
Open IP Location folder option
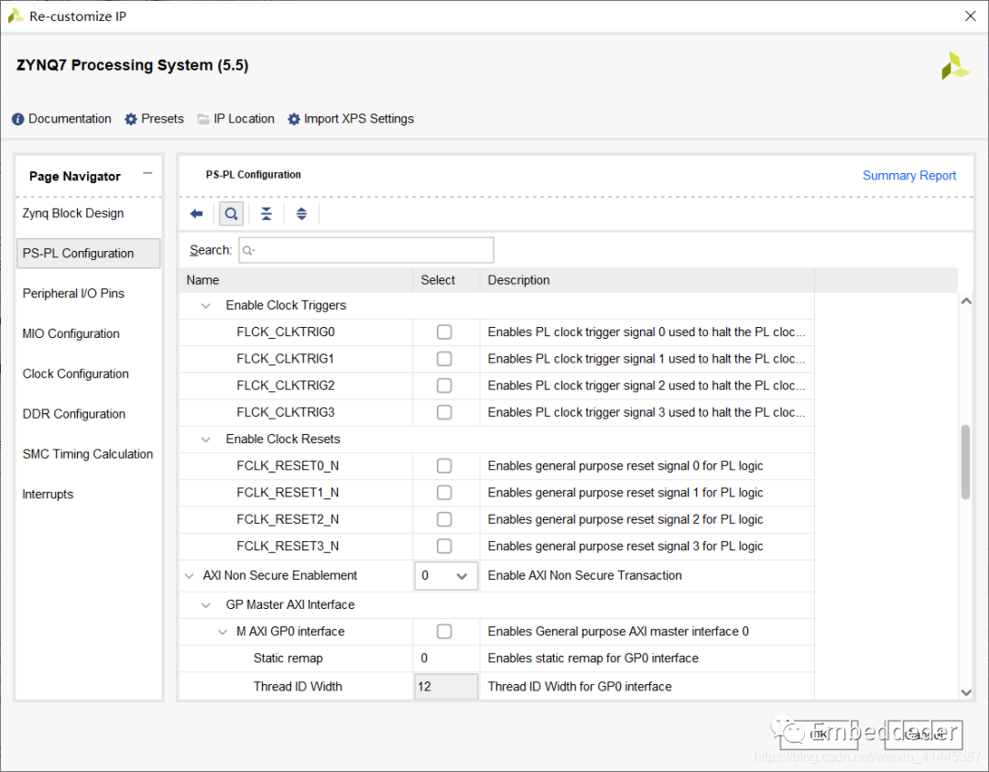coord(236,118)
